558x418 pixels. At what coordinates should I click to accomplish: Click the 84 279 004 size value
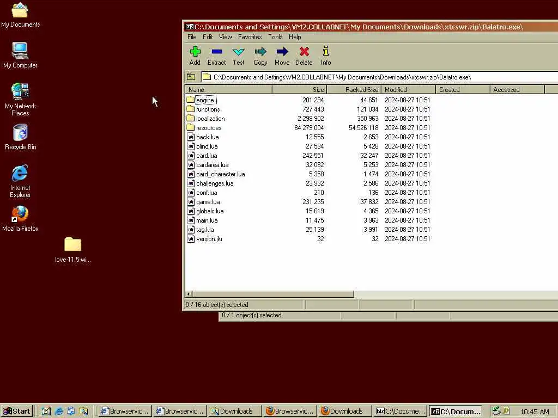click(x=309, y=128)
